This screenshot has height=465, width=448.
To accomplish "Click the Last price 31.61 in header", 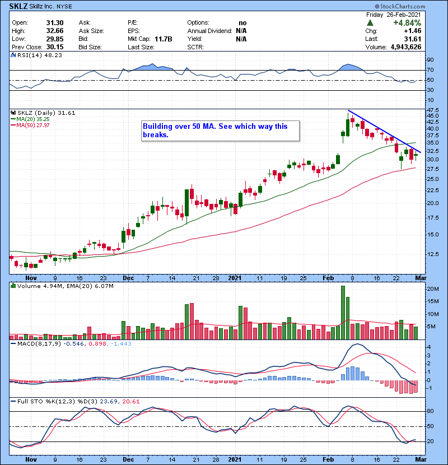I will click(x=412, y=39).
